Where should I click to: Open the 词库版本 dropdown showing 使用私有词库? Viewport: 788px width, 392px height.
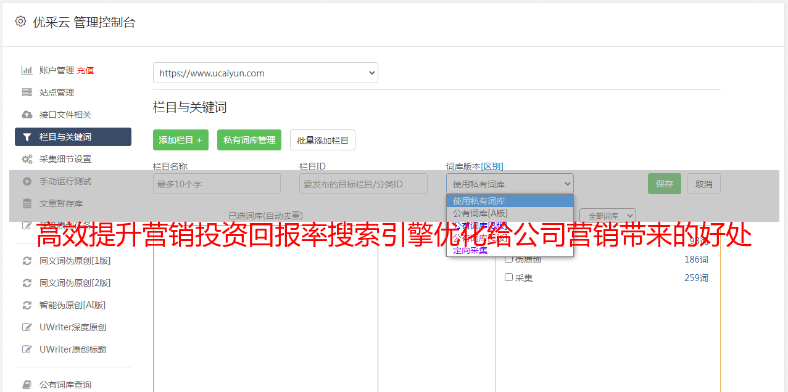pos(510,184)
